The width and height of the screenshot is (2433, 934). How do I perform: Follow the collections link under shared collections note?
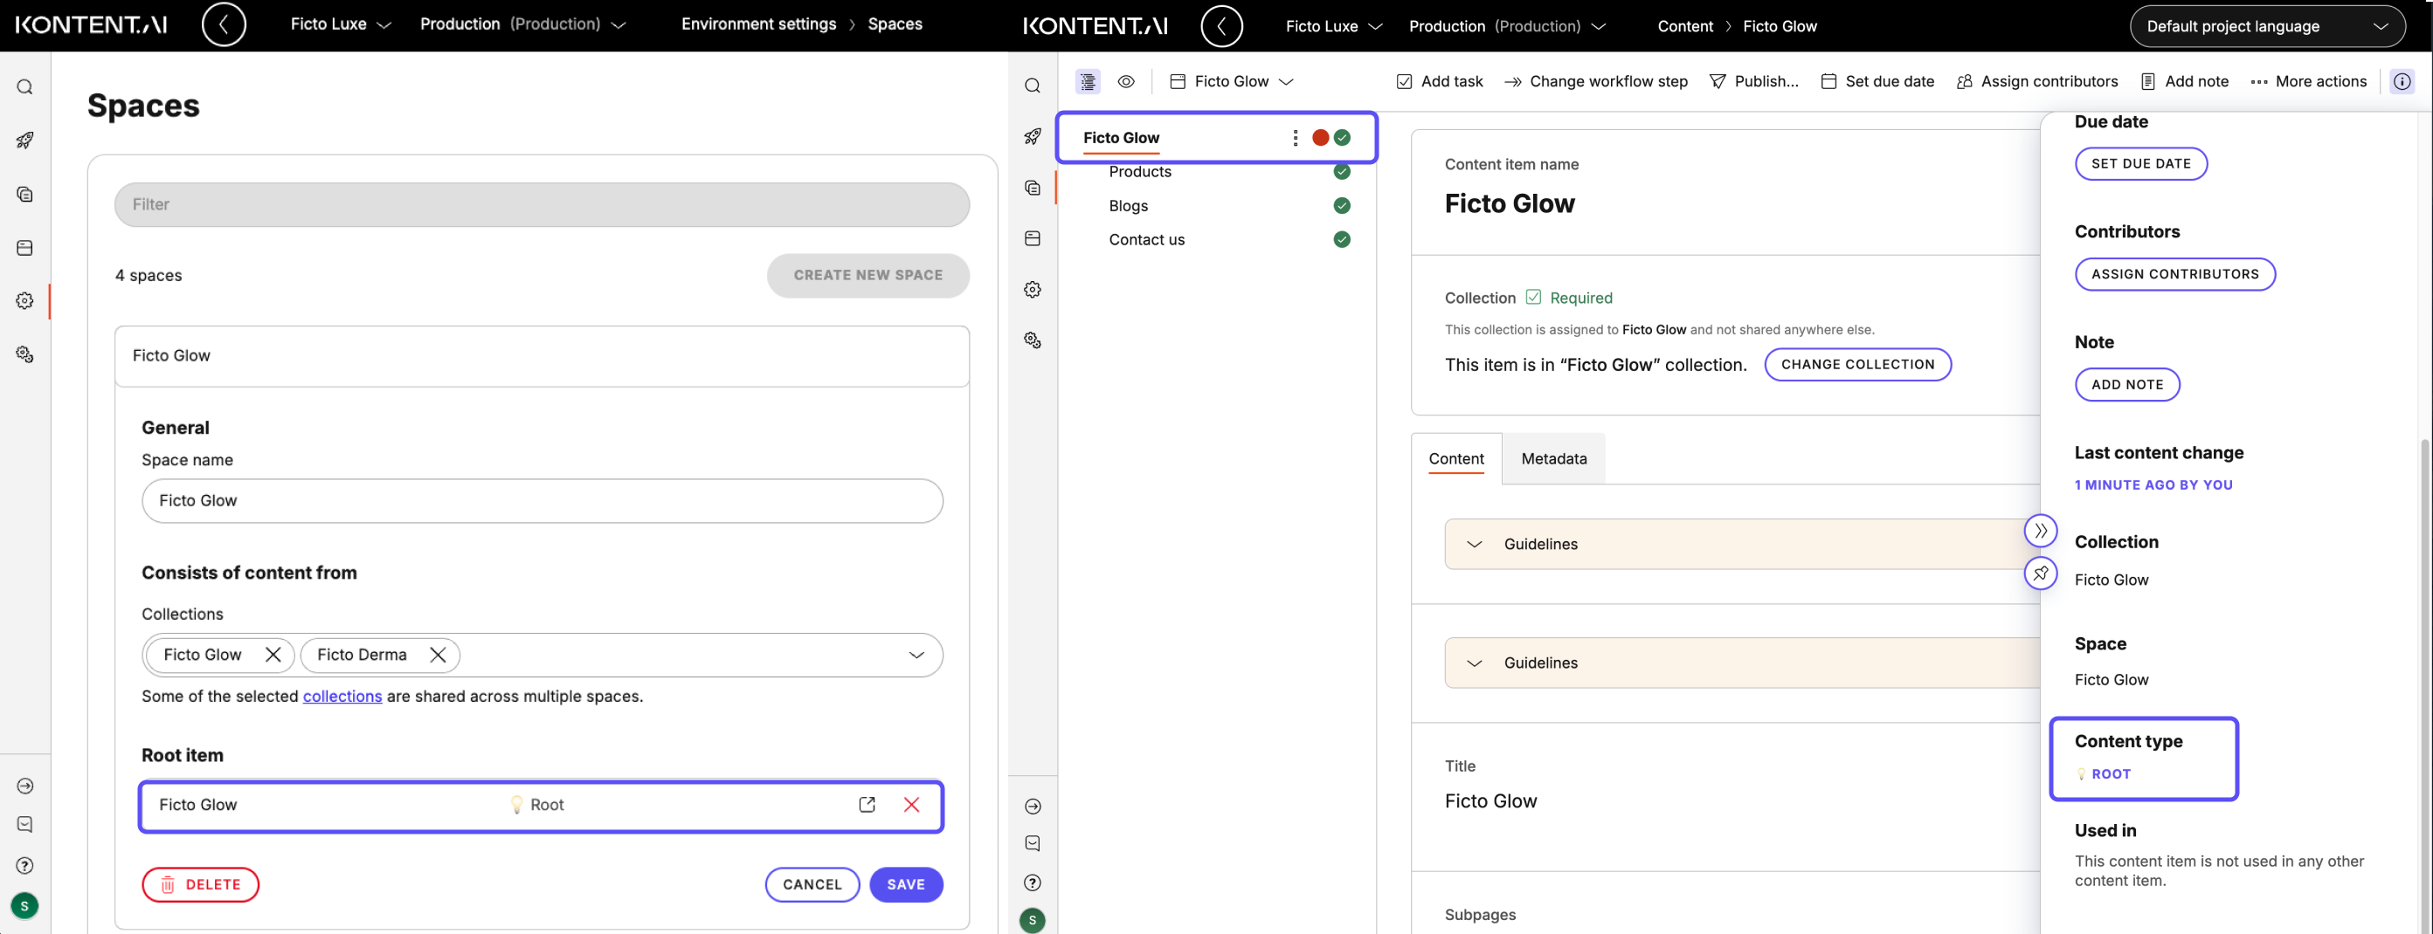click(x=342, y=697)
